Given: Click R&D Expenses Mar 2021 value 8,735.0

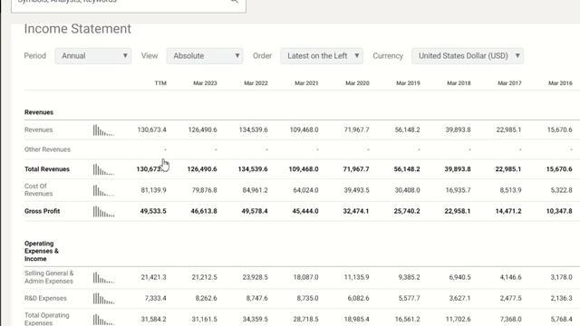Looking at the screenshot, I should click(x=307, y=298).
